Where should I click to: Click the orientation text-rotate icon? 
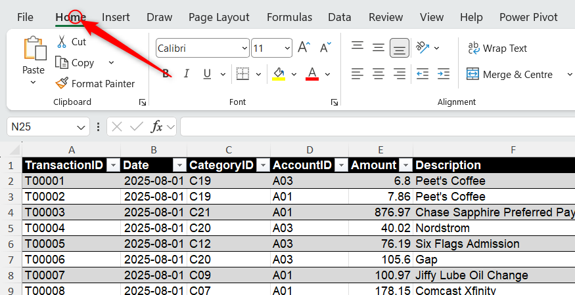click(423, 48)
